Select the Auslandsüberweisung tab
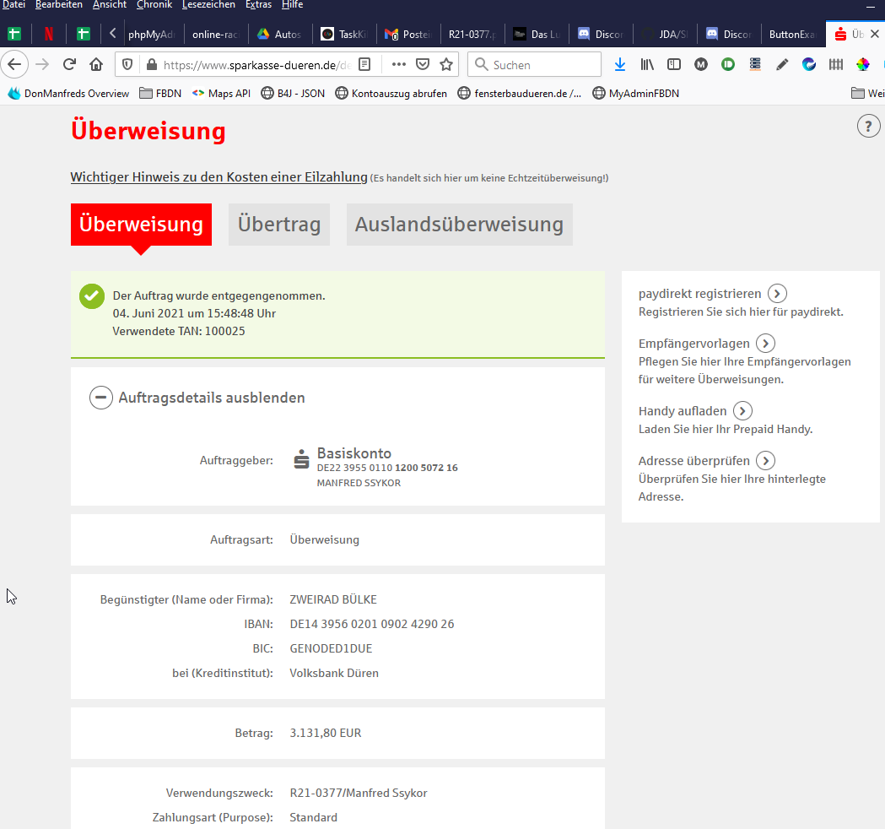885x829 pixels. 459,225
